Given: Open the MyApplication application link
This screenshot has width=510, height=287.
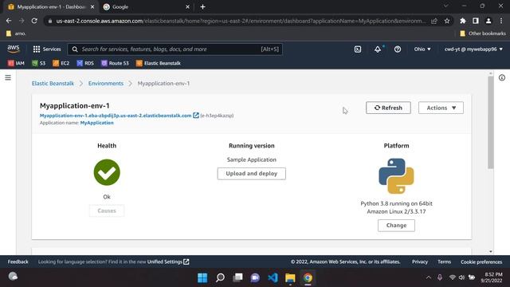Looking at the screenshot, I should [x=96, y=123].
